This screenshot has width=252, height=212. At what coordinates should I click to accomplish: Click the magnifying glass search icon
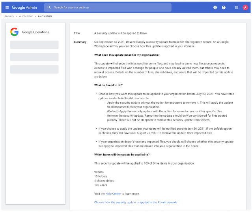click(x=49, y=8)
